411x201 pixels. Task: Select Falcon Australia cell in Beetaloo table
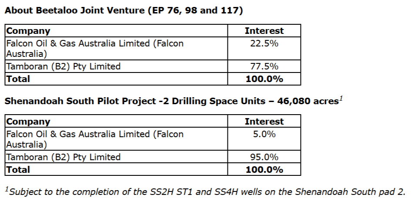point(95,49)
